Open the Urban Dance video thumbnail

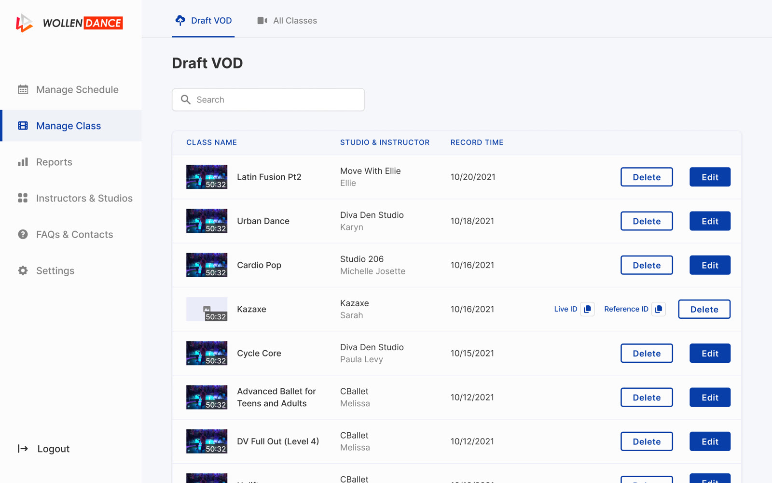coord(207,221)
